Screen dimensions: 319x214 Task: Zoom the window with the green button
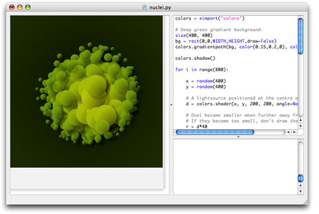tap(28, 8)
